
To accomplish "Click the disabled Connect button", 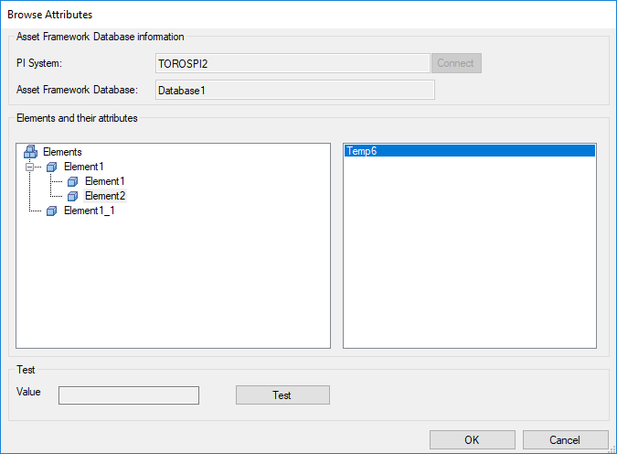I will tap(456, 63).
